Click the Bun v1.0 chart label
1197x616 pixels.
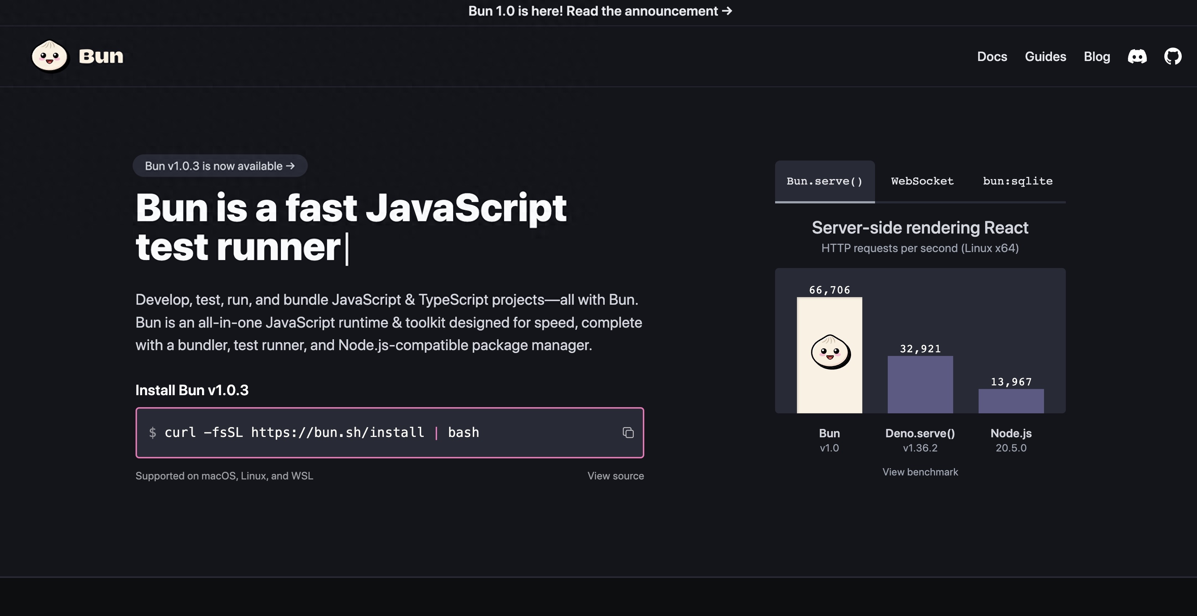coord(830,441)
